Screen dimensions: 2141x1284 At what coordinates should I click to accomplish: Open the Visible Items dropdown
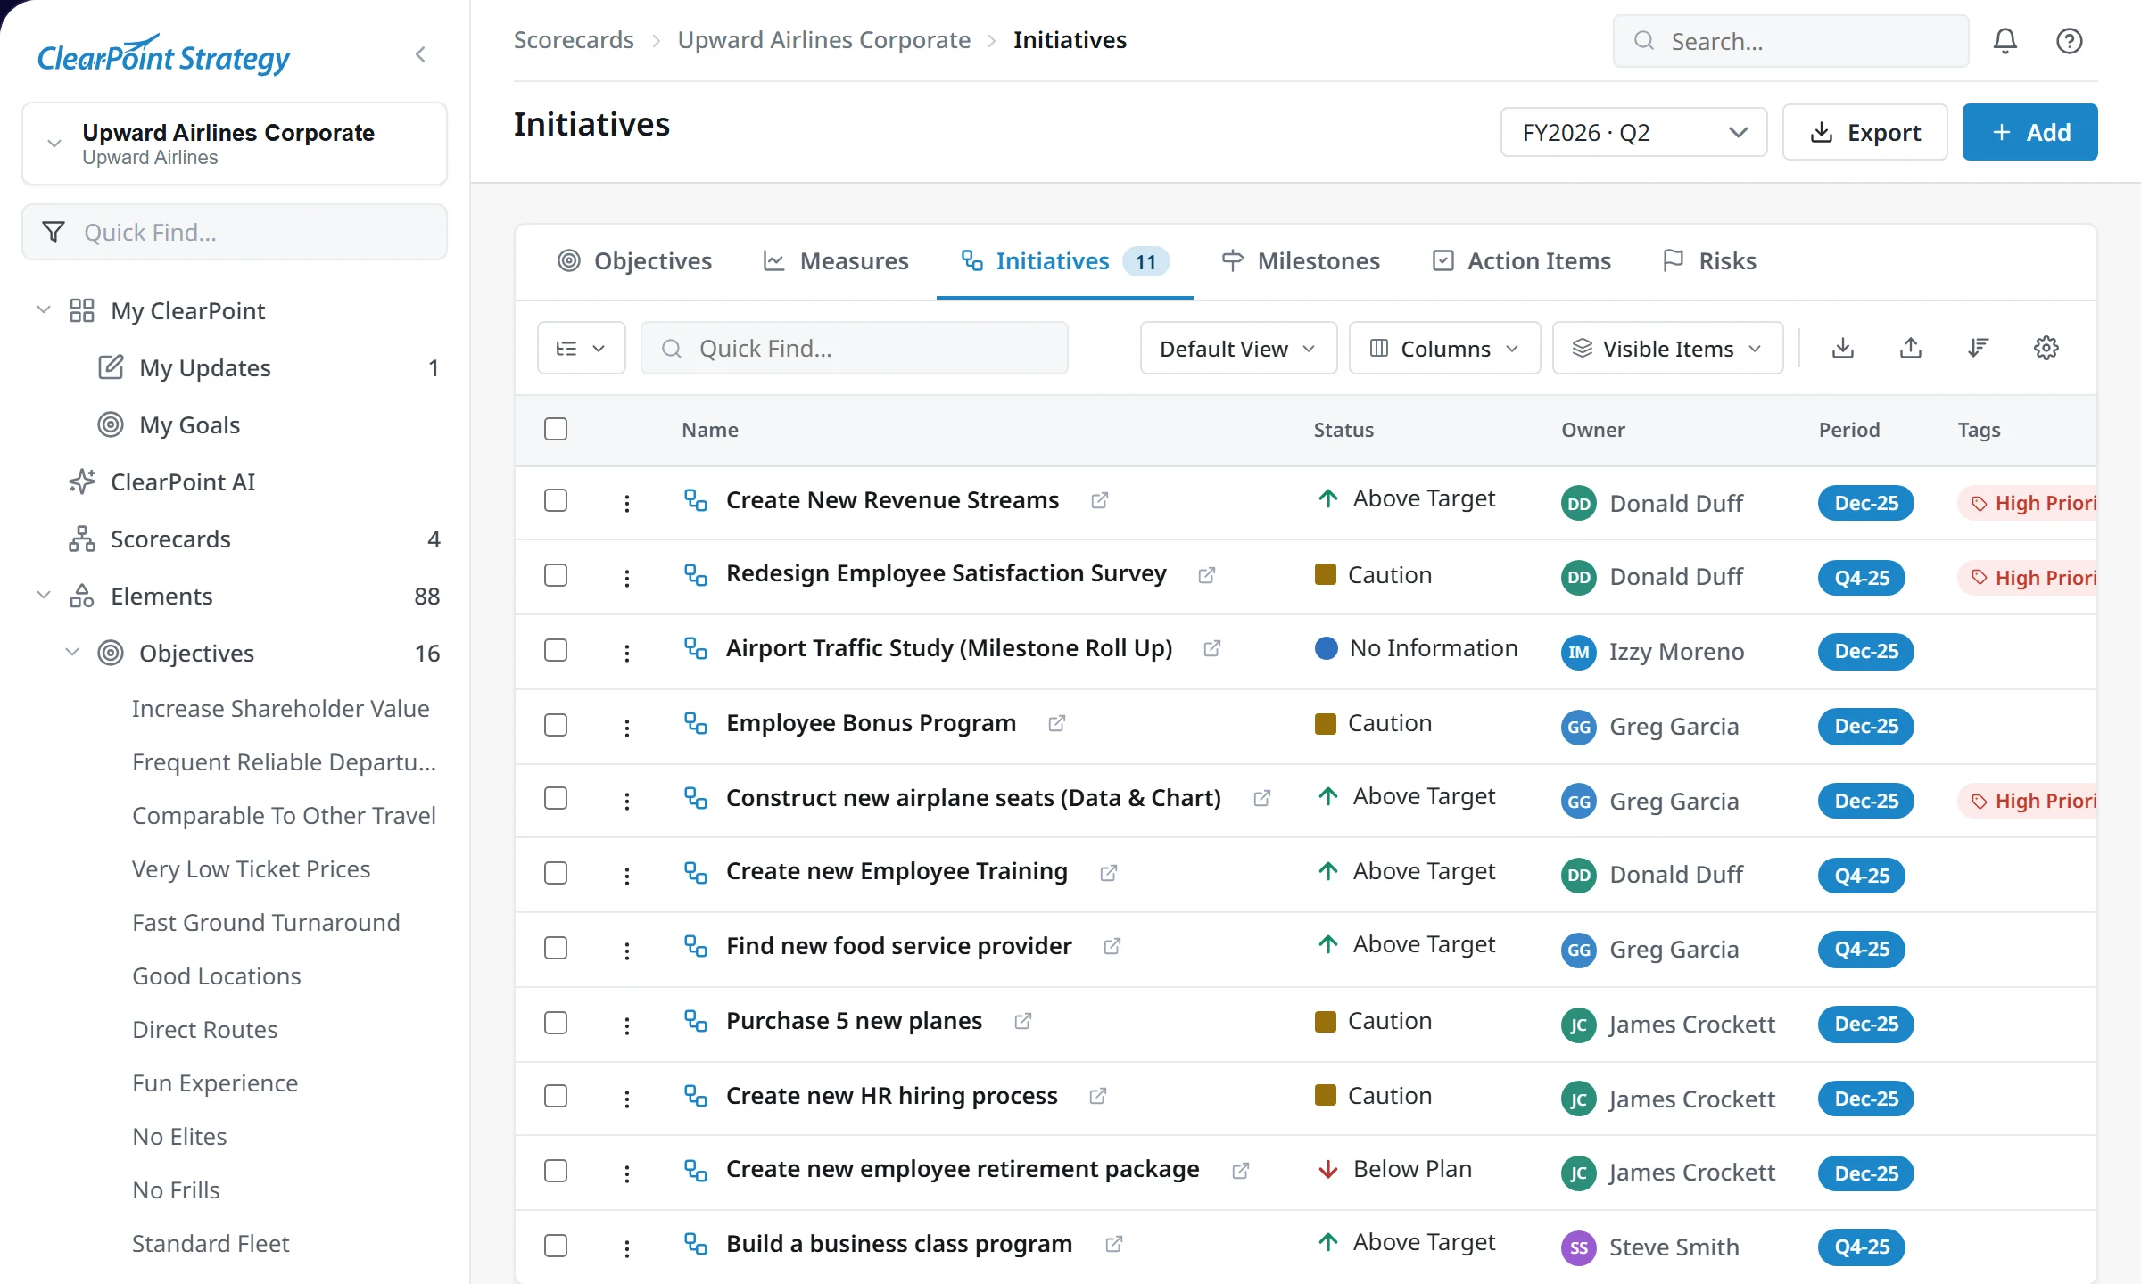coord(1667,348)
